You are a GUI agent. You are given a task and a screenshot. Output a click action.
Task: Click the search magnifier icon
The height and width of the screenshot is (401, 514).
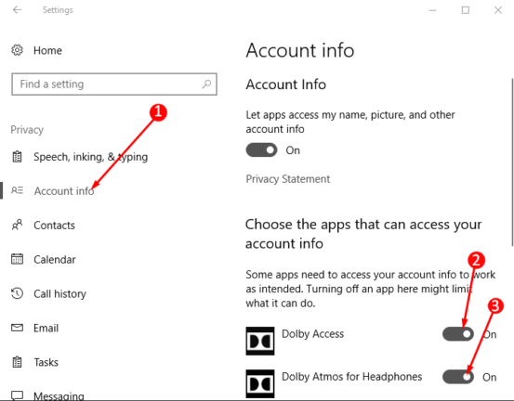coord(206,84)
